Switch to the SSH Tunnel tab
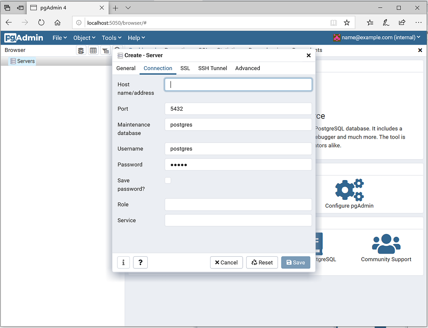The image size is (428, 328). tap(212, 68)
